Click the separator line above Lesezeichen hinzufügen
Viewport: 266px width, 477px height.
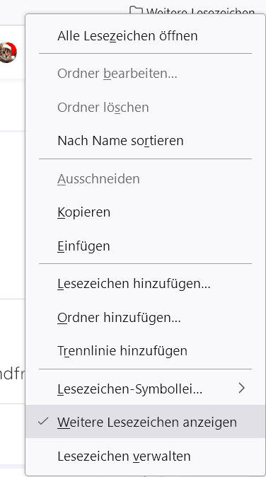145,264
